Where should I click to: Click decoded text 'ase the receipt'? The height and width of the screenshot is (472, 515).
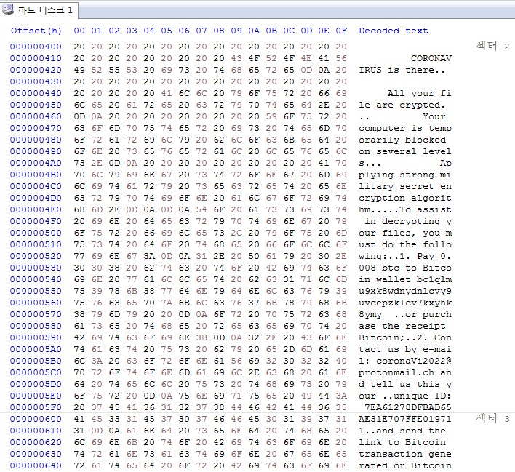point(402,326)
